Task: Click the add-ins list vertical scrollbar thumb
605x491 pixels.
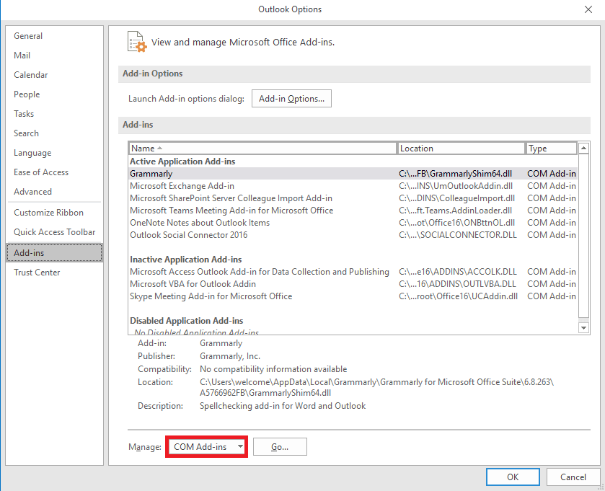Action: 584,236
